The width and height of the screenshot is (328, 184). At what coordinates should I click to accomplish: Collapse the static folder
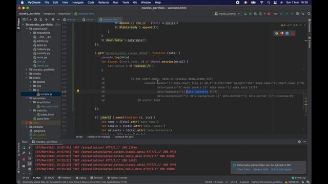27,78
